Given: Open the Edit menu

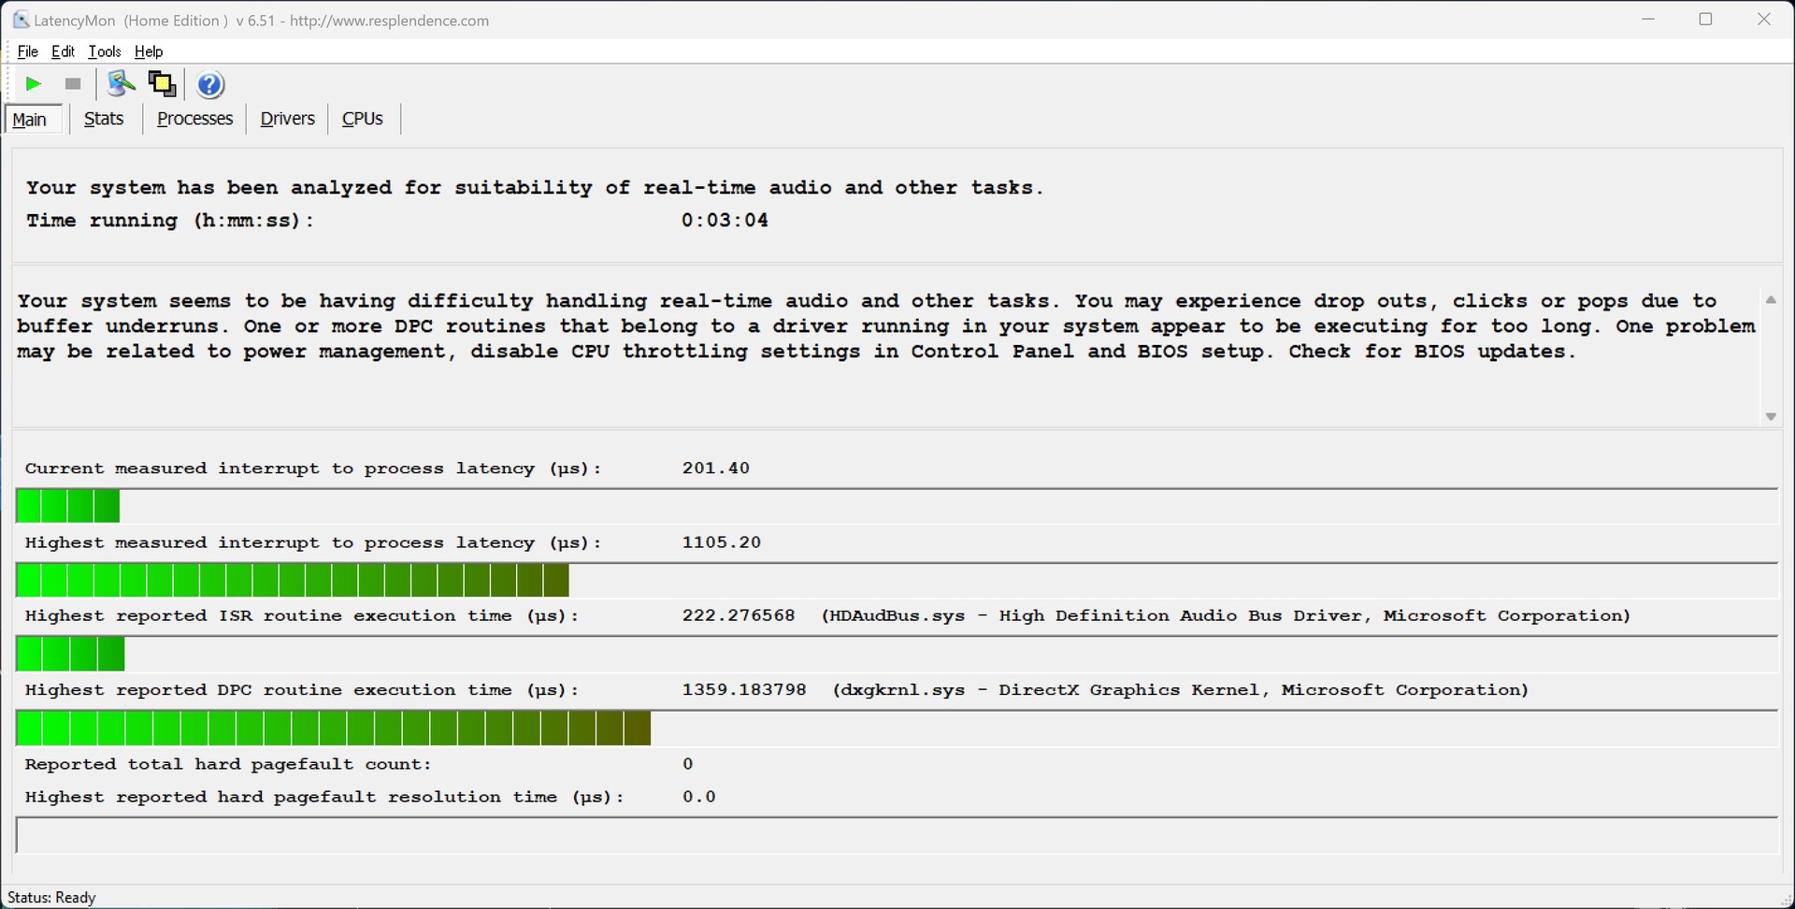Looking at the screenshot, I should (64, 51).
